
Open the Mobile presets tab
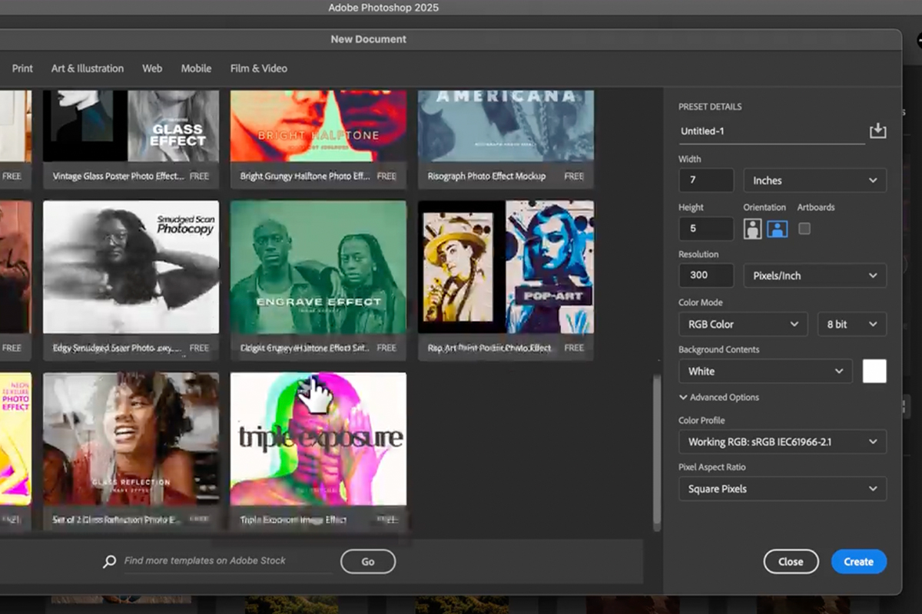click(x=196, y=68)
